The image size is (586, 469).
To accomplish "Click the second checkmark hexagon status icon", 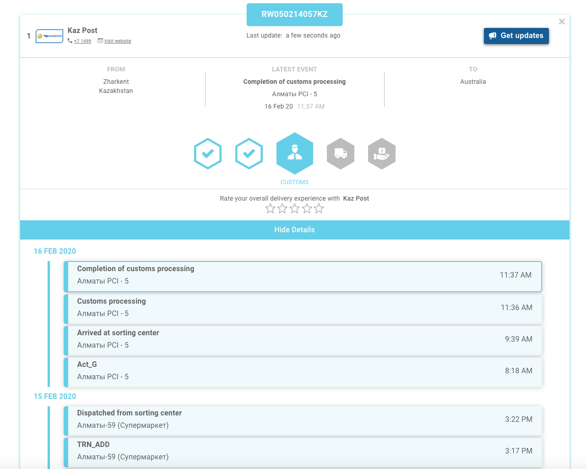I will (x=249, y=153).
